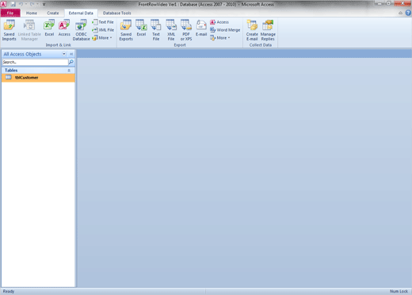Image resolution: width=412 pixels, height=295 pixels.
Task: Open Saved Exports
Action: (x=126, y=30)
